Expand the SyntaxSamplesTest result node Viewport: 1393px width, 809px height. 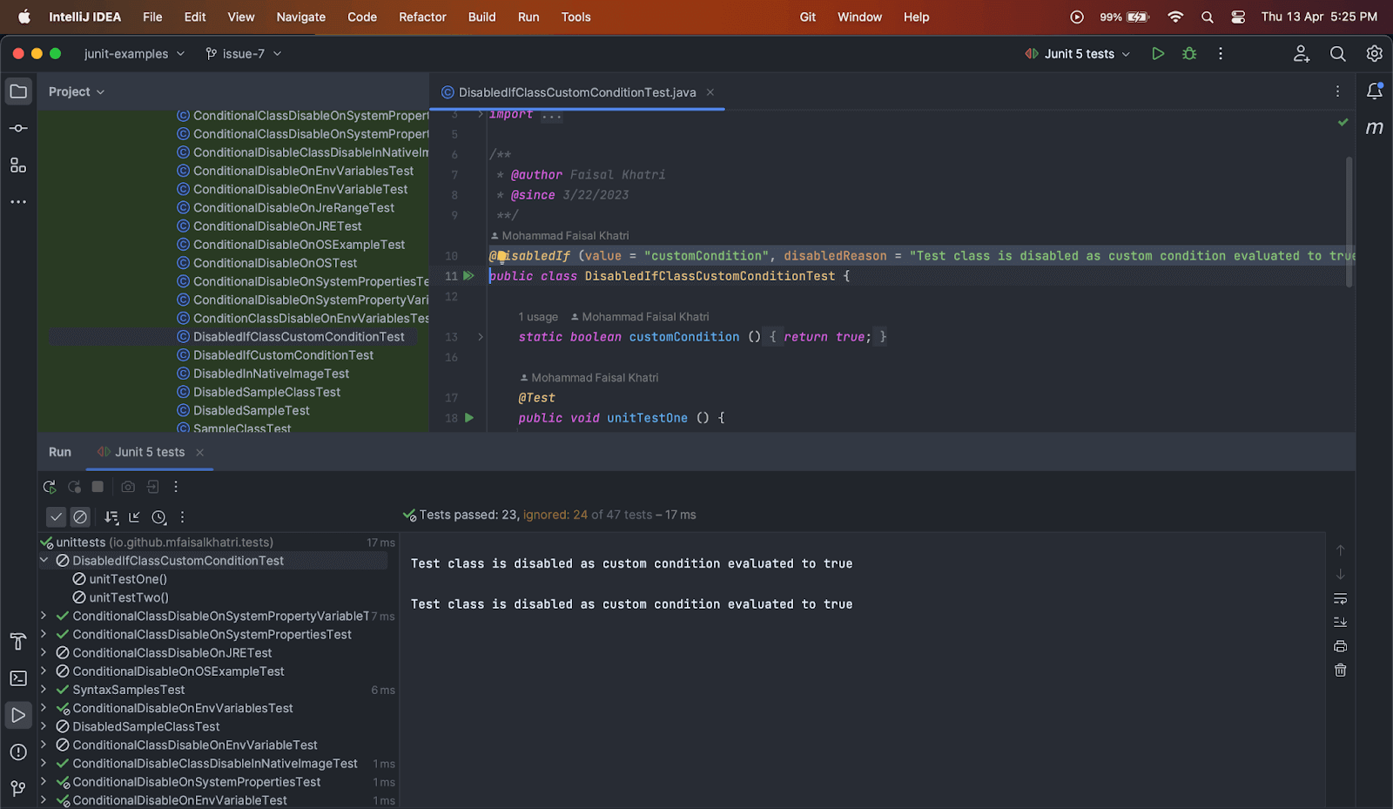[x=44, y=690]
